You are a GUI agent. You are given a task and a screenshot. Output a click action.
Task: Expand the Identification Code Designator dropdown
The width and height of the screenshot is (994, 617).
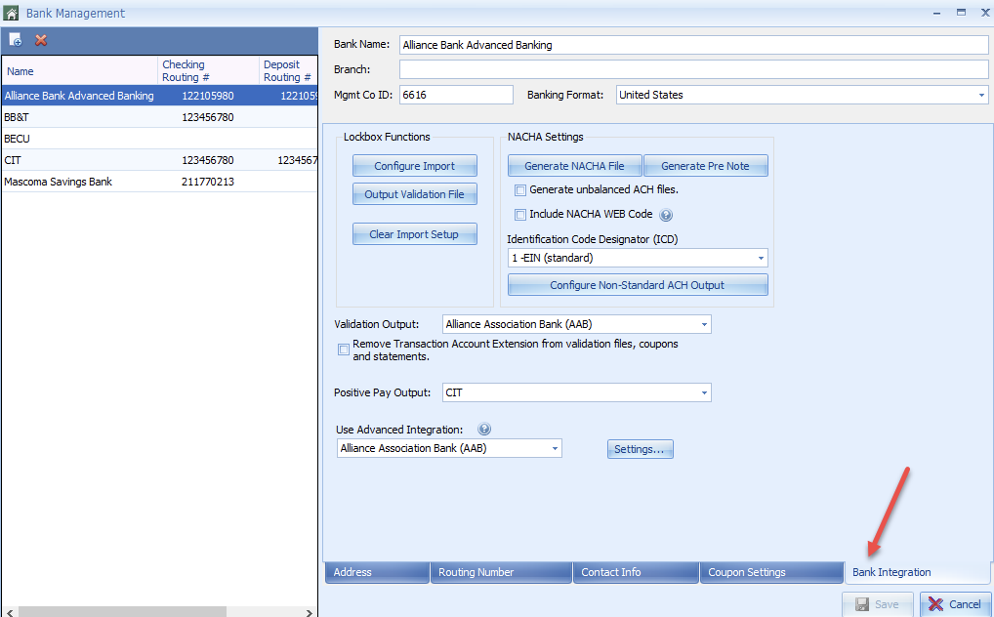click(761, 259)
